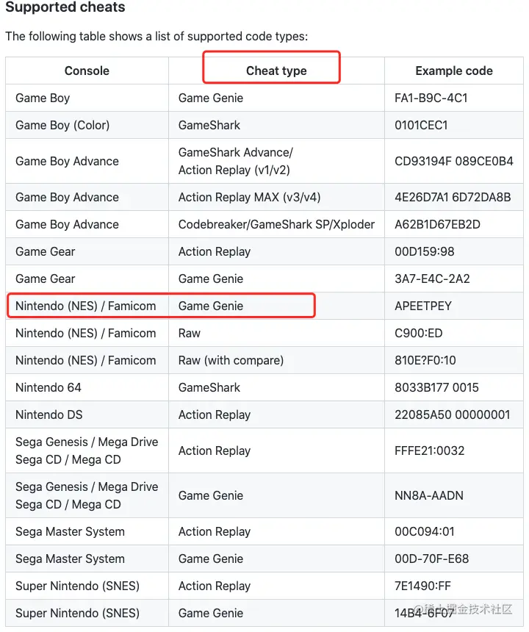Click the Nintendo 64 console cell
This screenshot has width=529, height=632.
48,387
